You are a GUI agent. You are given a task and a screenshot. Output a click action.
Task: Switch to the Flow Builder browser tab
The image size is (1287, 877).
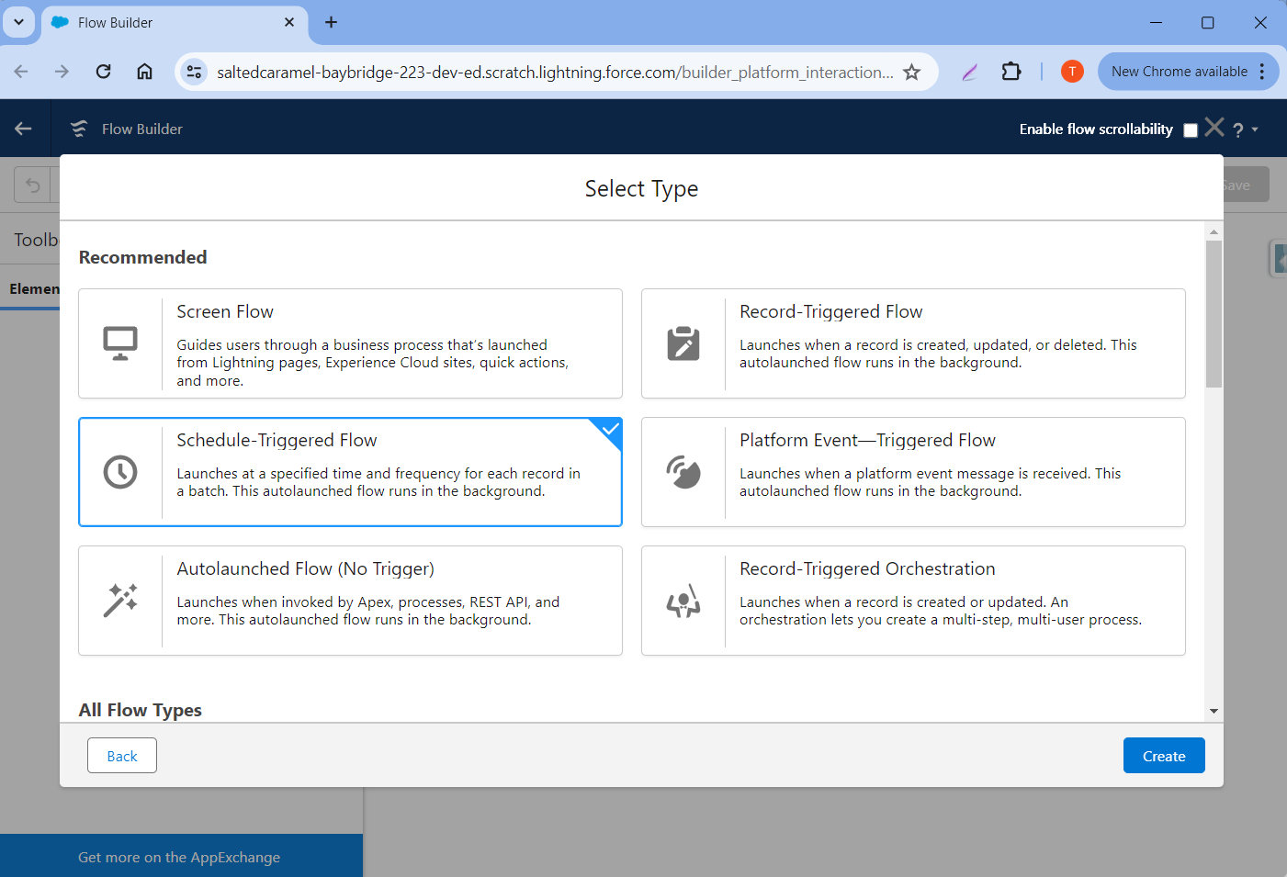click(x=175, y=22)
